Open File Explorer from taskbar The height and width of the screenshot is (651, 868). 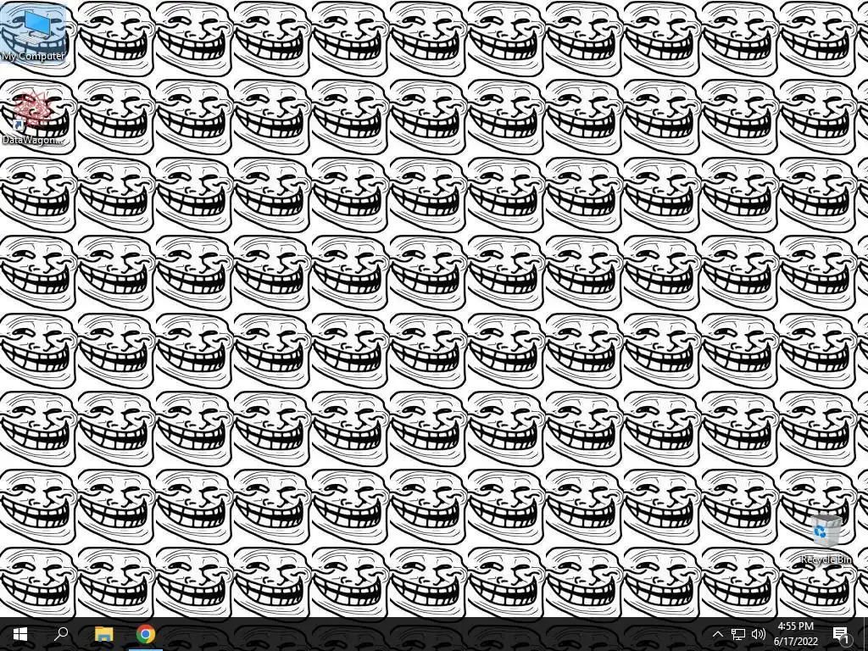click(103, 634)
